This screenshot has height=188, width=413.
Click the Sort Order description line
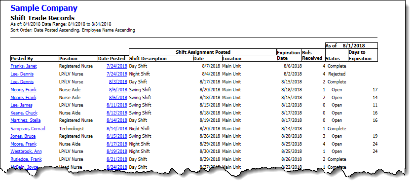click(73, 30)
